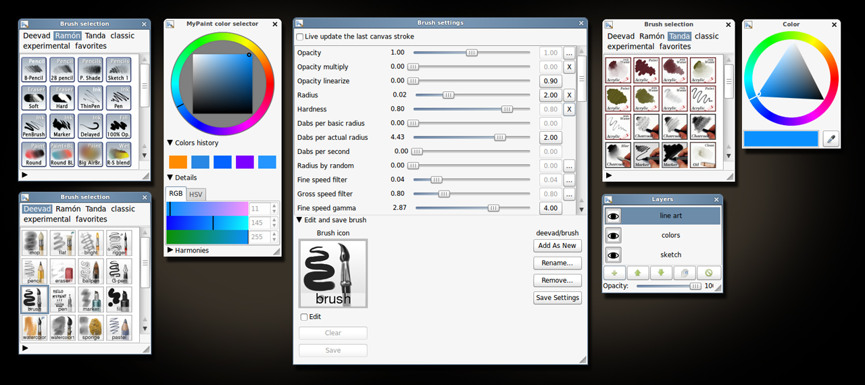Image resolution: width=865 pixels, height=385 pixels.
Task: Pick the ThinPen ink brush
Action: (x=91, y=98)
